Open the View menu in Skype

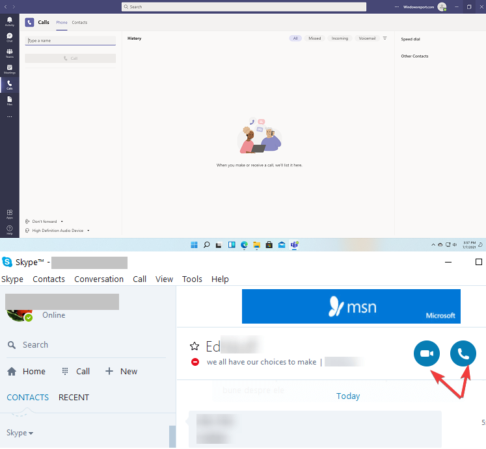pos(164,279)
